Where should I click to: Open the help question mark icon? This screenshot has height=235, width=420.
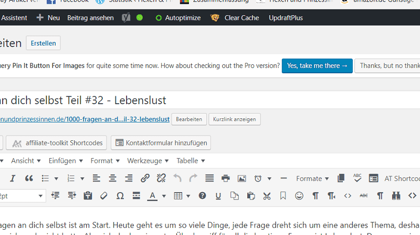(x=202, y=196)
